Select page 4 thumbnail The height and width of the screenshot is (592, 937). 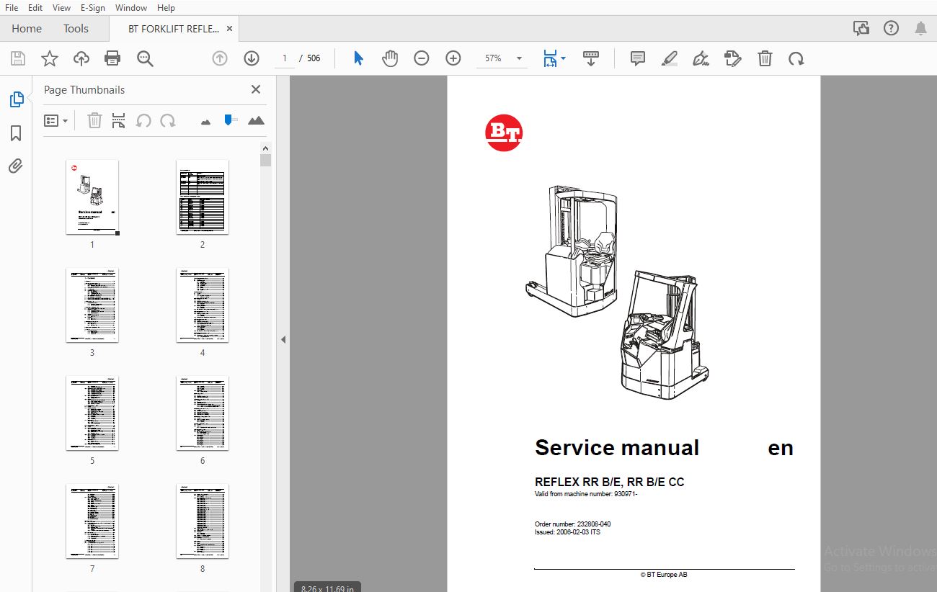[203, 305]
